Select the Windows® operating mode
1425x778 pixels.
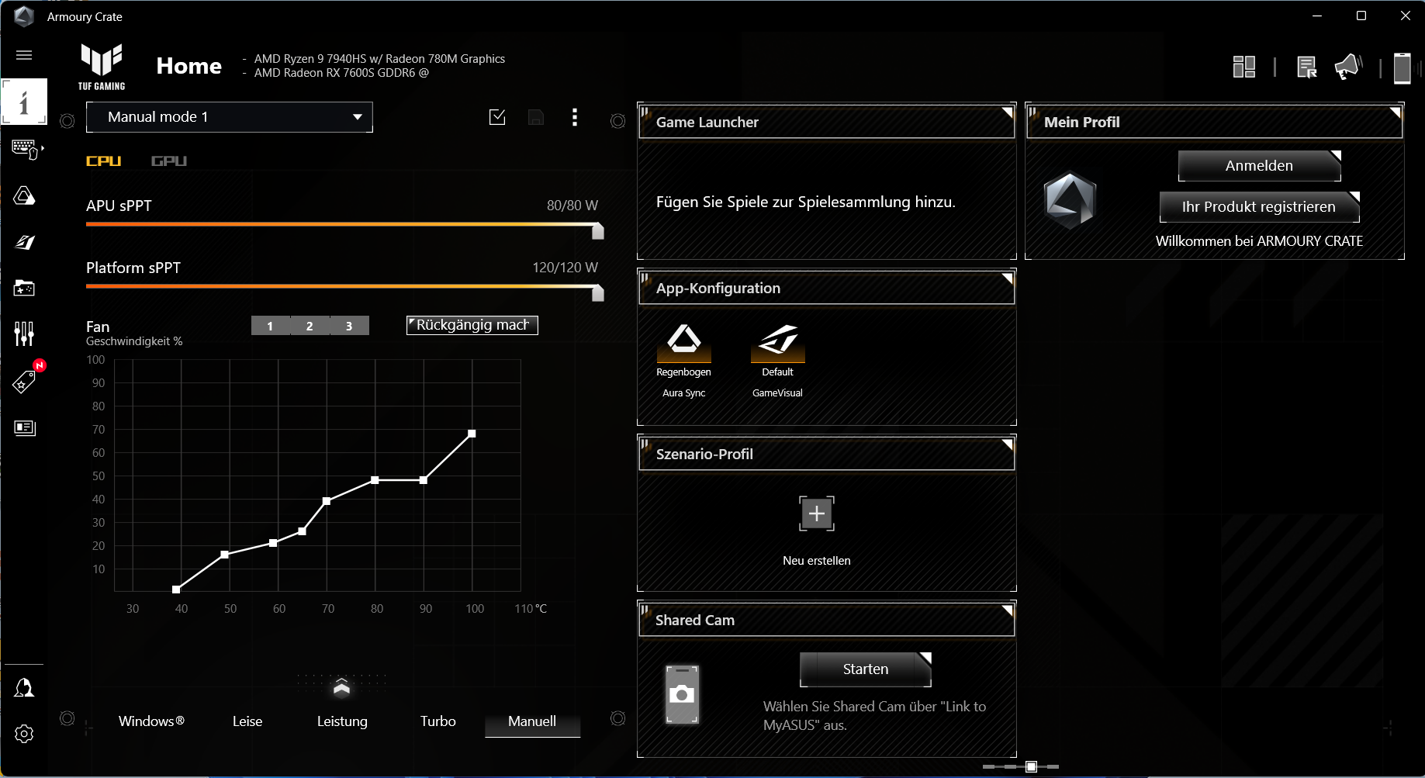[x=151, y=721]
